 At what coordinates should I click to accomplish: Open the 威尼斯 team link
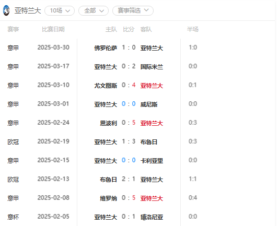pos(149,104)
